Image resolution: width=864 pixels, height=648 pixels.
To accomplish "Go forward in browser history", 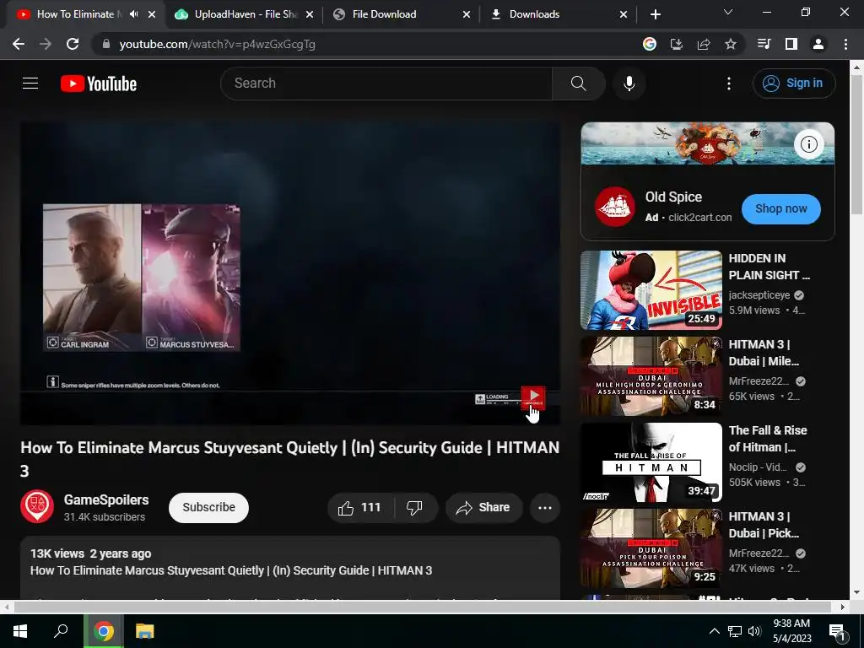I will 46,44.
